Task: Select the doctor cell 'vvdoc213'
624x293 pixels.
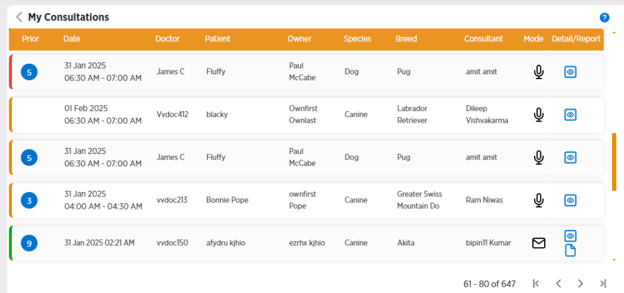Action: [172, 200]
